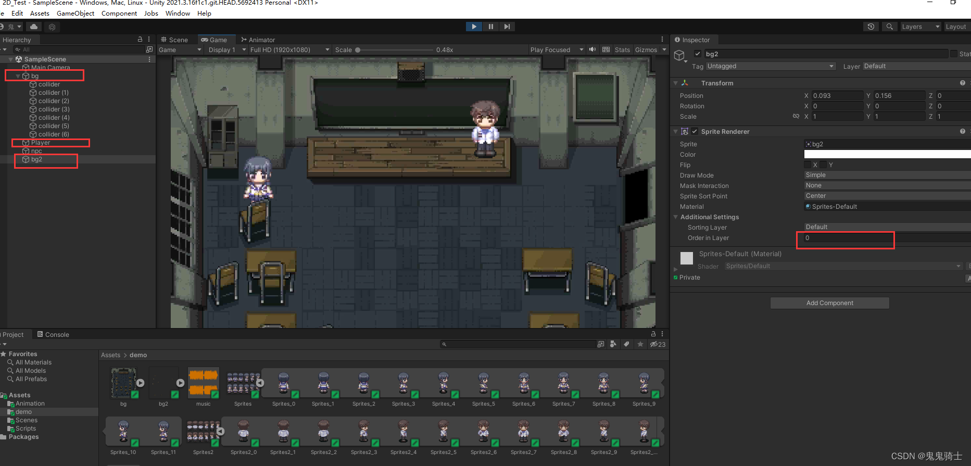Screen dimensions: 971x466
Task: Open the Gizmos dropdown arrow
Action: [x=664, y=50]
